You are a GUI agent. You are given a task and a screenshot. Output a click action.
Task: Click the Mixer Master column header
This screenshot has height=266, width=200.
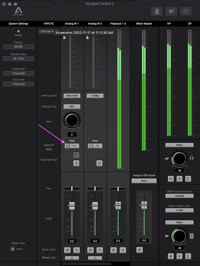pyautogui.click(x=144, y=24)
